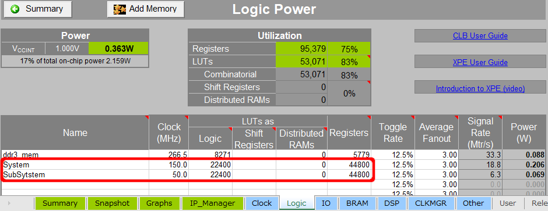
Task: Switch to the Snapshot sheet tab
Action: pos(112,203)
